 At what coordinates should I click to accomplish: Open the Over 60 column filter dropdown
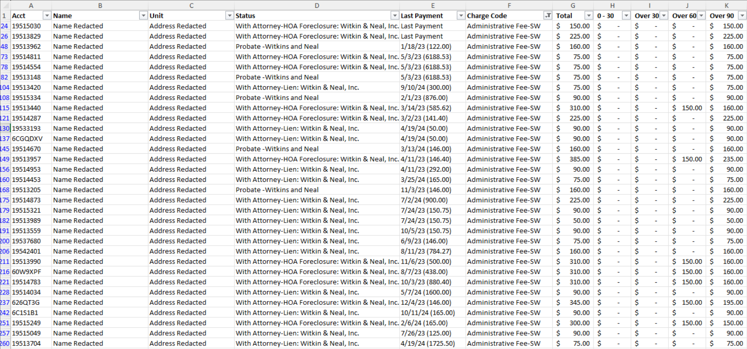(701, 16)
